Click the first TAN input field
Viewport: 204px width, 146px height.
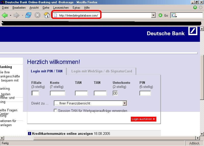point(81,93)
